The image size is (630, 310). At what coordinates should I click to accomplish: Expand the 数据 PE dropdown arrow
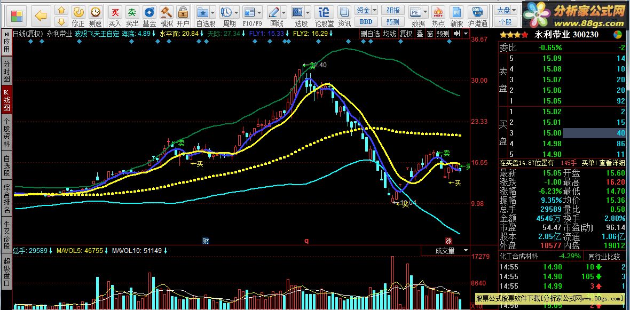[x=425, y=11]
